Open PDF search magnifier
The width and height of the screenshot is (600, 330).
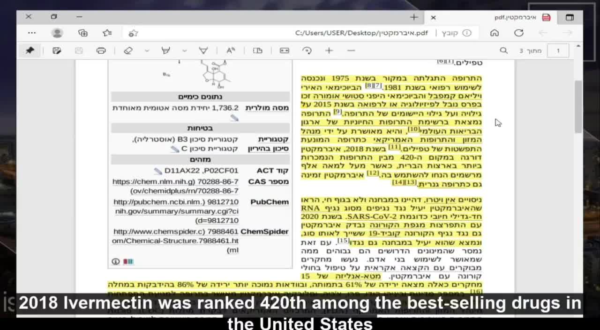pyautogui.click(x=503, y=50)
